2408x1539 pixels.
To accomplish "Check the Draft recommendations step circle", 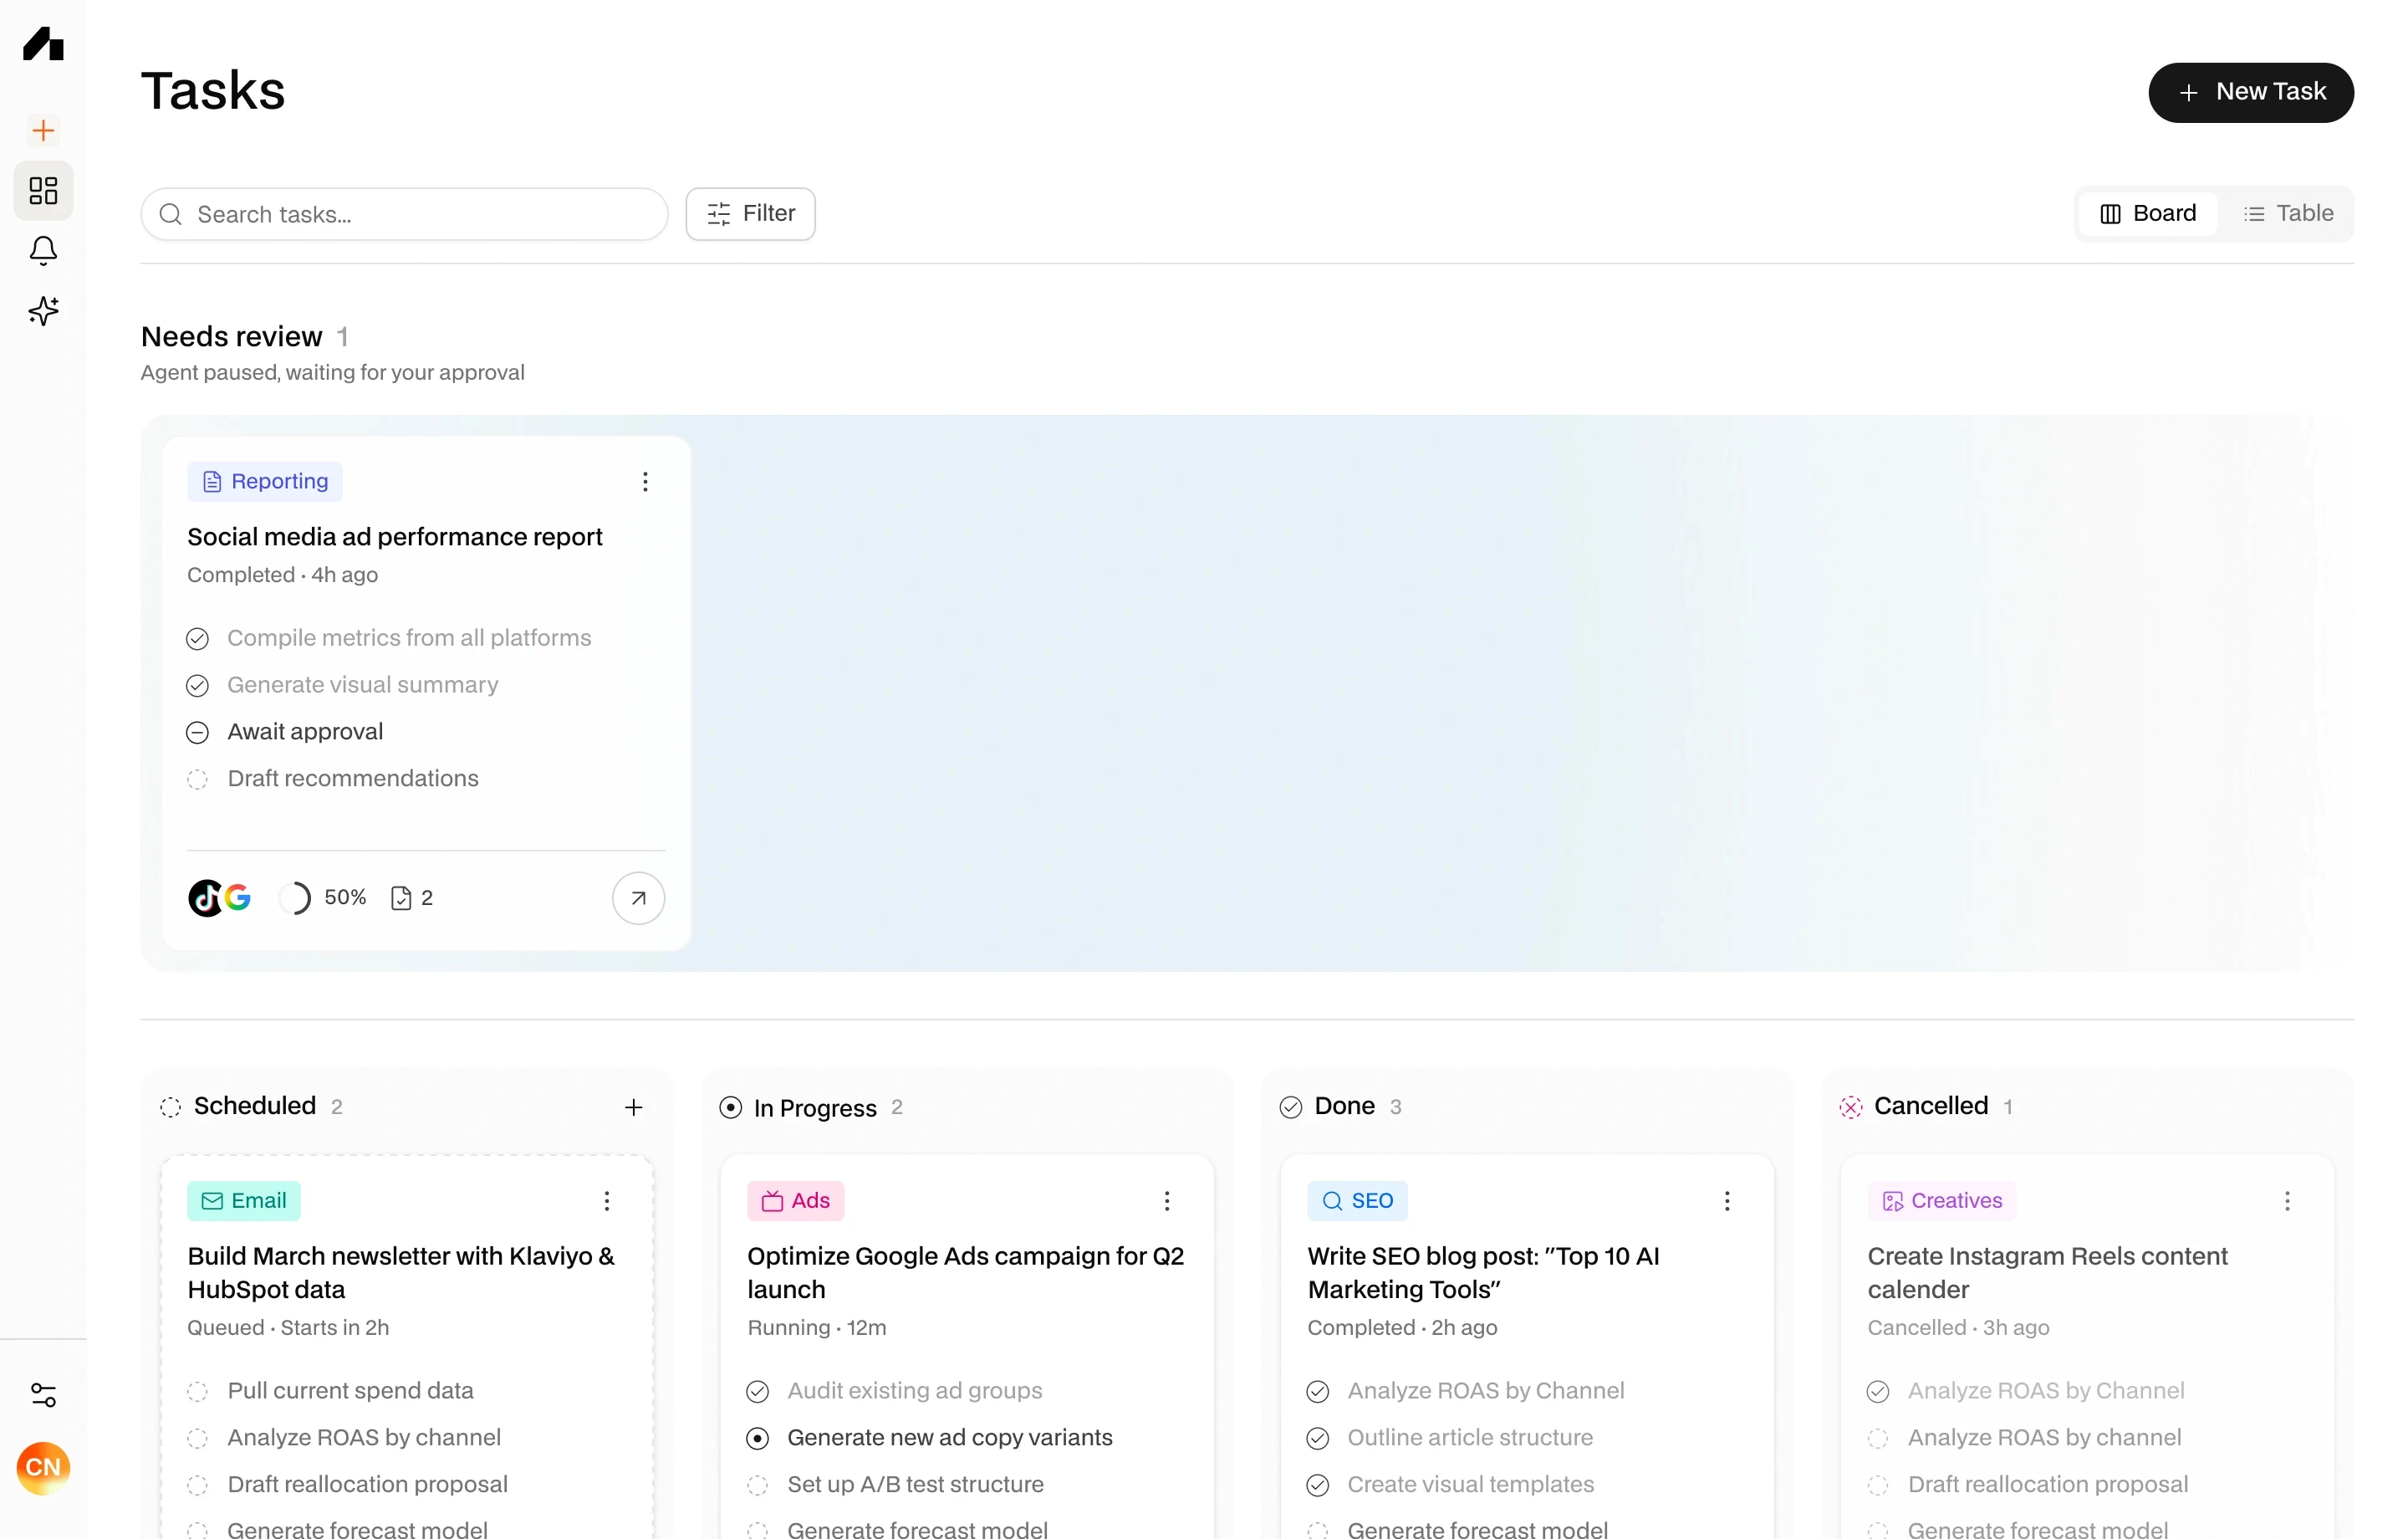I will pos(198,780).
